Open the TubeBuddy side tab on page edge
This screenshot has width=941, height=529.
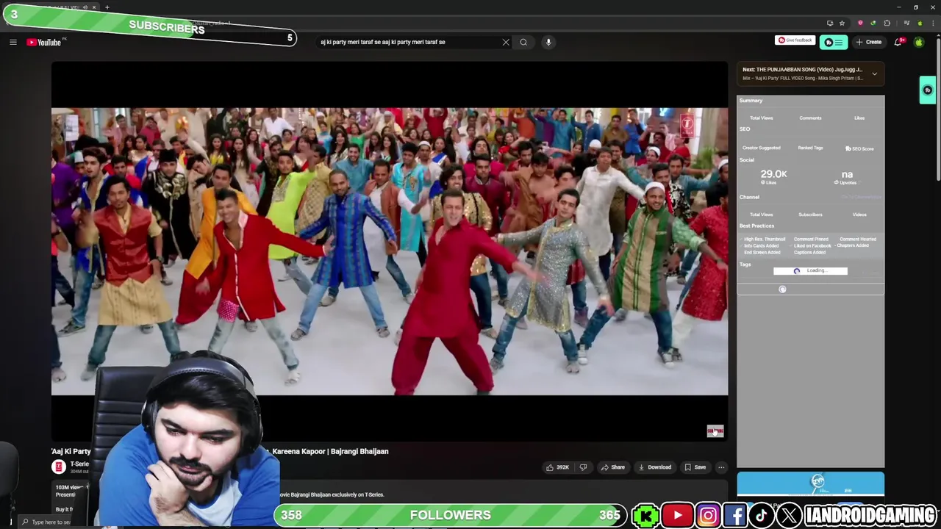coord(928,90)
